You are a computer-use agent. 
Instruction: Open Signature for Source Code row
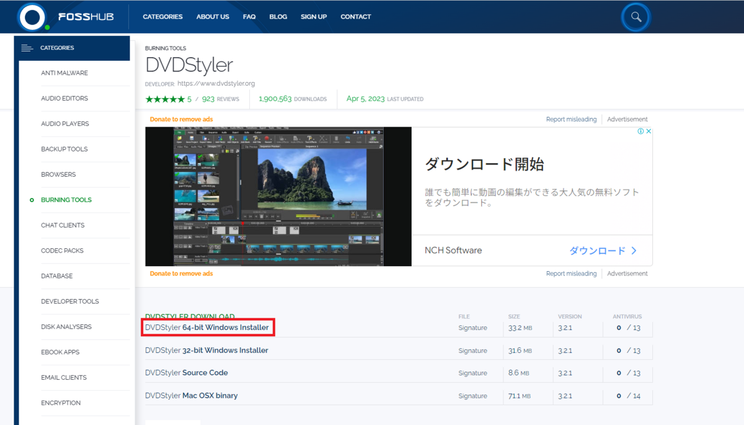[x=472, y=373]
